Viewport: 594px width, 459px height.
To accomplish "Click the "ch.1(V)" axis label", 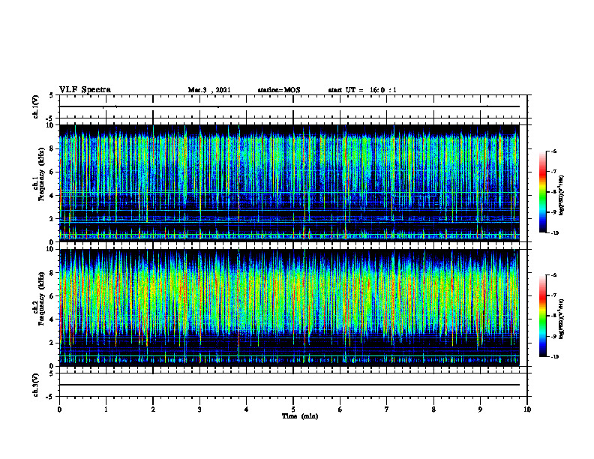I will [x=35, y=106].
